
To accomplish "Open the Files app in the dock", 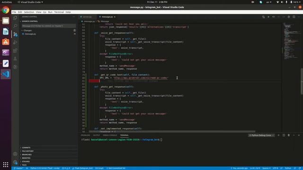I will (6, 21).
